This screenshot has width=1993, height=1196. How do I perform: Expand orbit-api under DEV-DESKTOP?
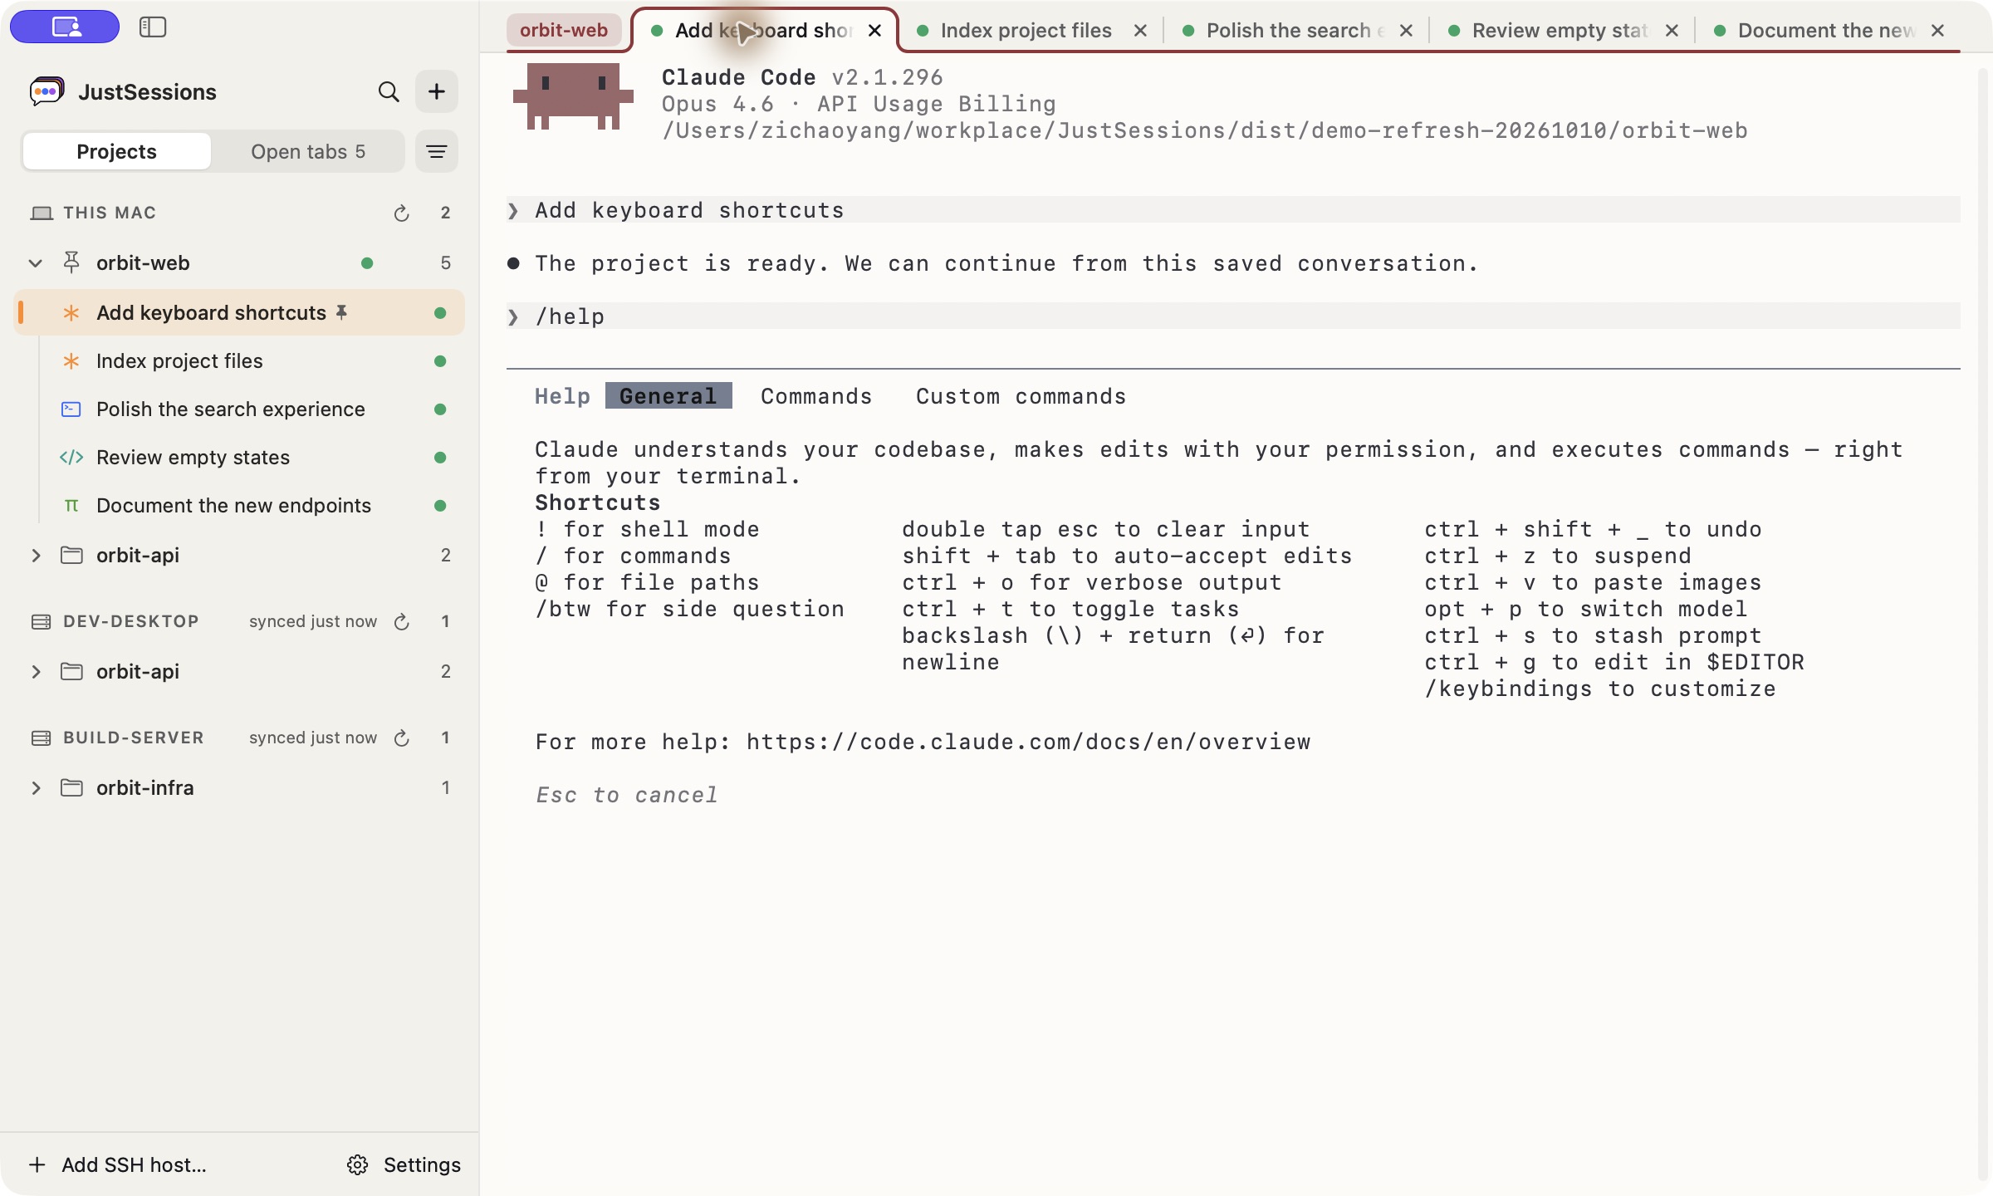tap(36, 672)
